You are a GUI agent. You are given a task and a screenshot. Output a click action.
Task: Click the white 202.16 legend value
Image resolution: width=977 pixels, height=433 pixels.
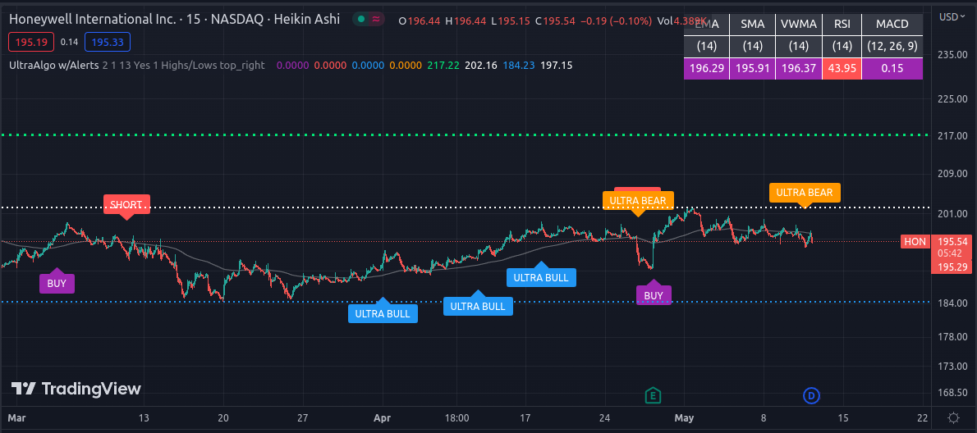(x=480, y=66)
